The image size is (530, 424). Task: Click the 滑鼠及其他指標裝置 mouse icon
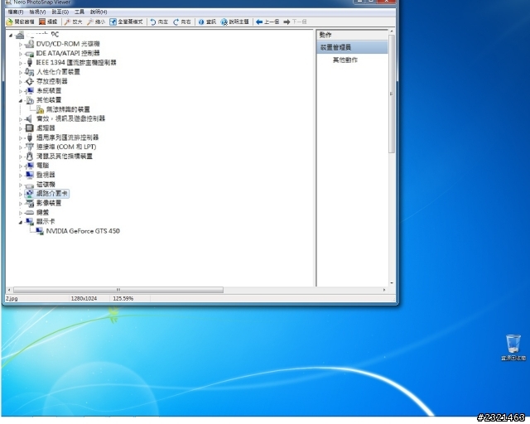[30, 157]
